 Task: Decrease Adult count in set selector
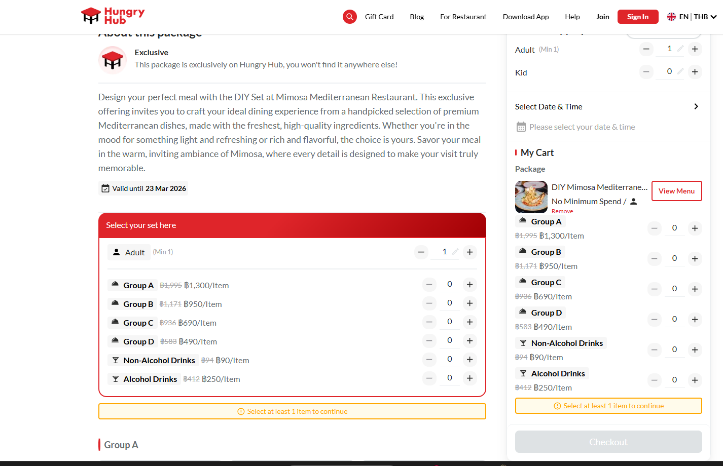421,252
